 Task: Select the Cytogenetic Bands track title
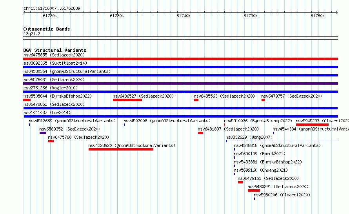click(x=47, y=29)
